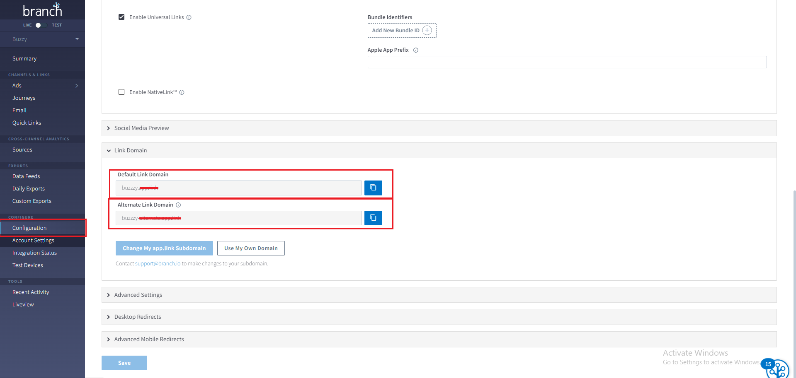The height and width of the screenshot is (378, 796).
Task: Copy the Default Link Domain value
Action: [373, 188]
